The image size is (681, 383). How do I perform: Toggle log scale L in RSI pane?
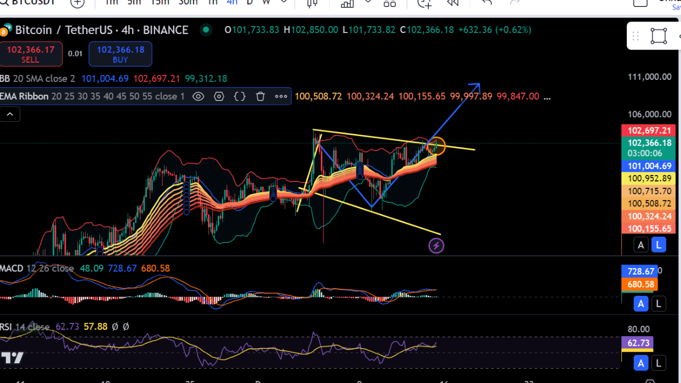click(659, 363)
